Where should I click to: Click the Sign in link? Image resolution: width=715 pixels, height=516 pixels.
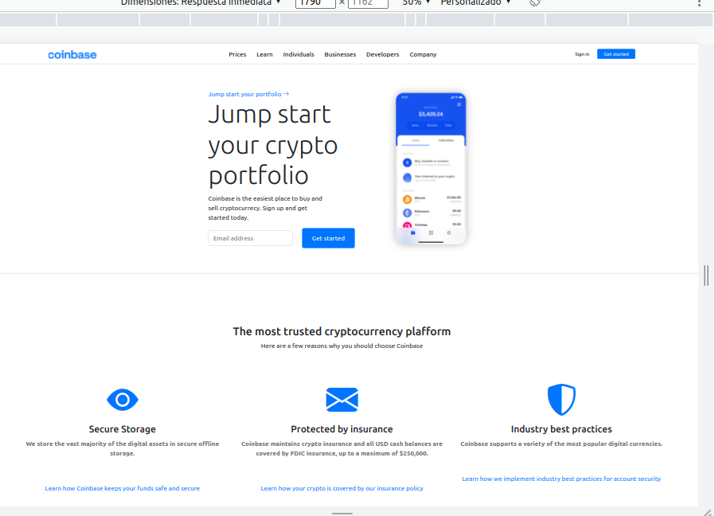[x=582, y=54]
